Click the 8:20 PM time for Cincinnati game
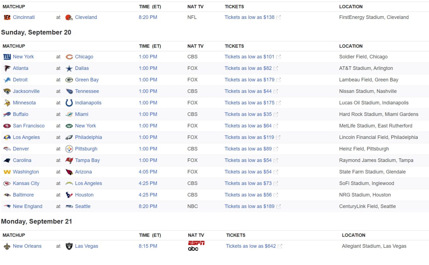This screenshot has height=265, width=429. click(148, 17)
